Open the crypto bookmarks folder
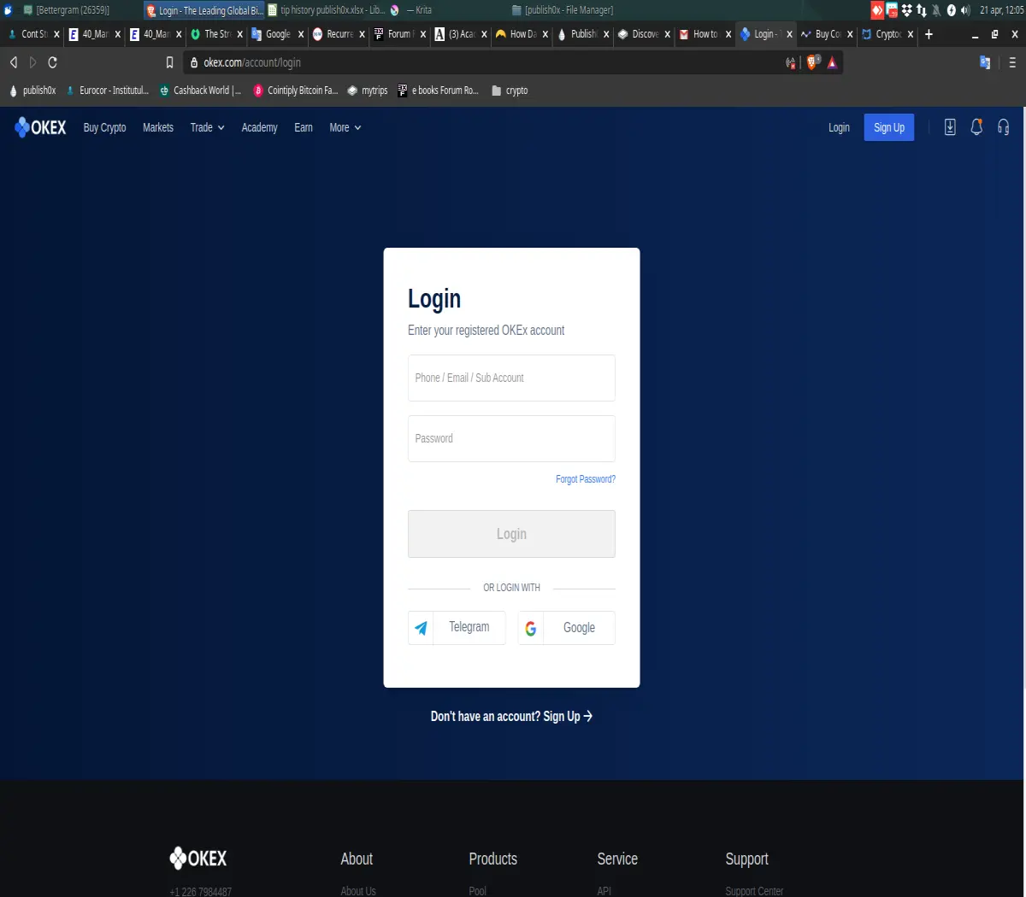 click(510, 91)
